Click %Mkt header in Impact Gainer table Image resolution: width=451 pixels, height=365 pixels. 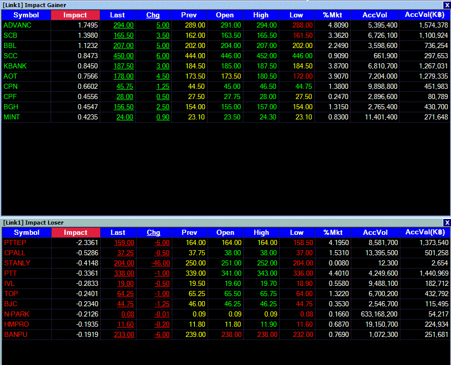tap(333, 15)
